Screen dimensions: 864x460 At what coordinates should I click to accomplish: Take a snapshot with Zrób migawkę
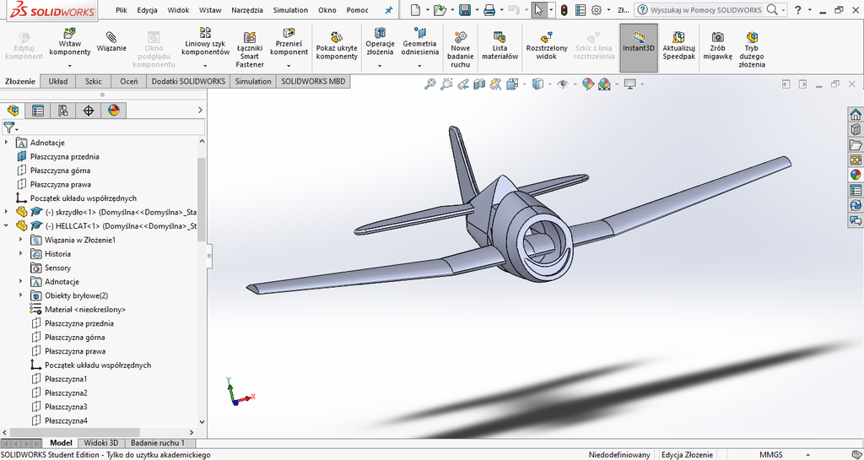coord(717,38)
